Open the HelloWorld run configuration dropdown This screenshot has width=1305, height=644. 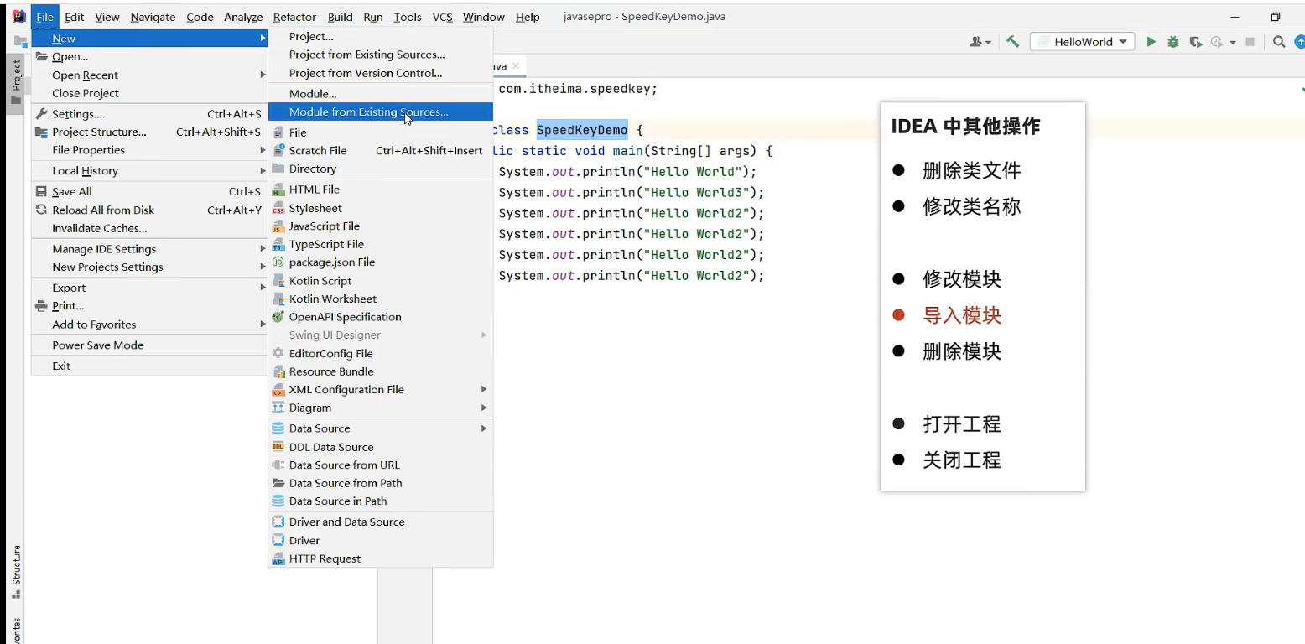point(1082,41)
